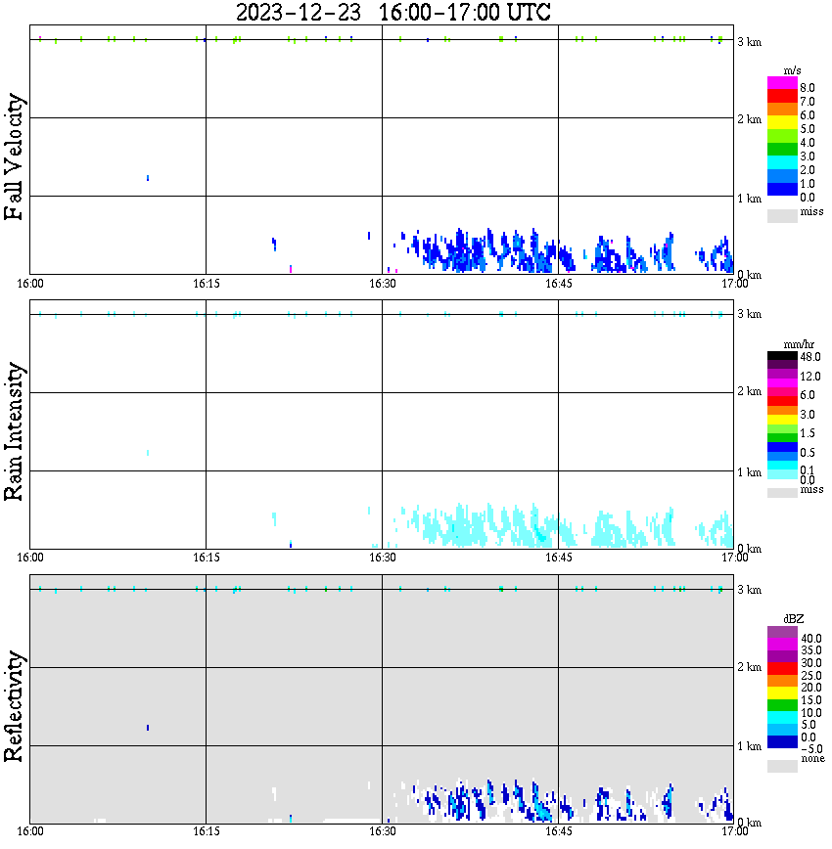Screen dimensions: 832x849
Task: Click gray miss swatch in Fall Velocity legend
Action: [782, 215]
